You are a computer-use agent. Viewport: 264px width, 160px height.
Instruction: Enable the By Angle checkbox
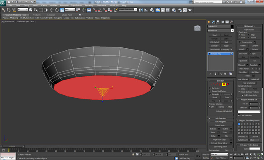[210, 94]
